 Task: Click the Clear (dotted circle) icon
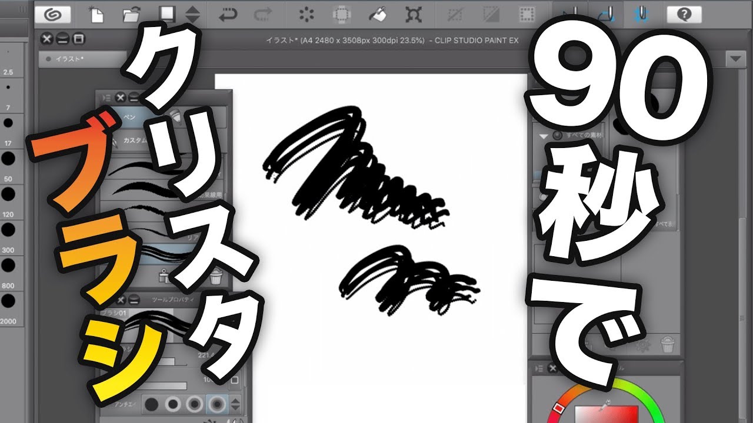click(306, 15)
